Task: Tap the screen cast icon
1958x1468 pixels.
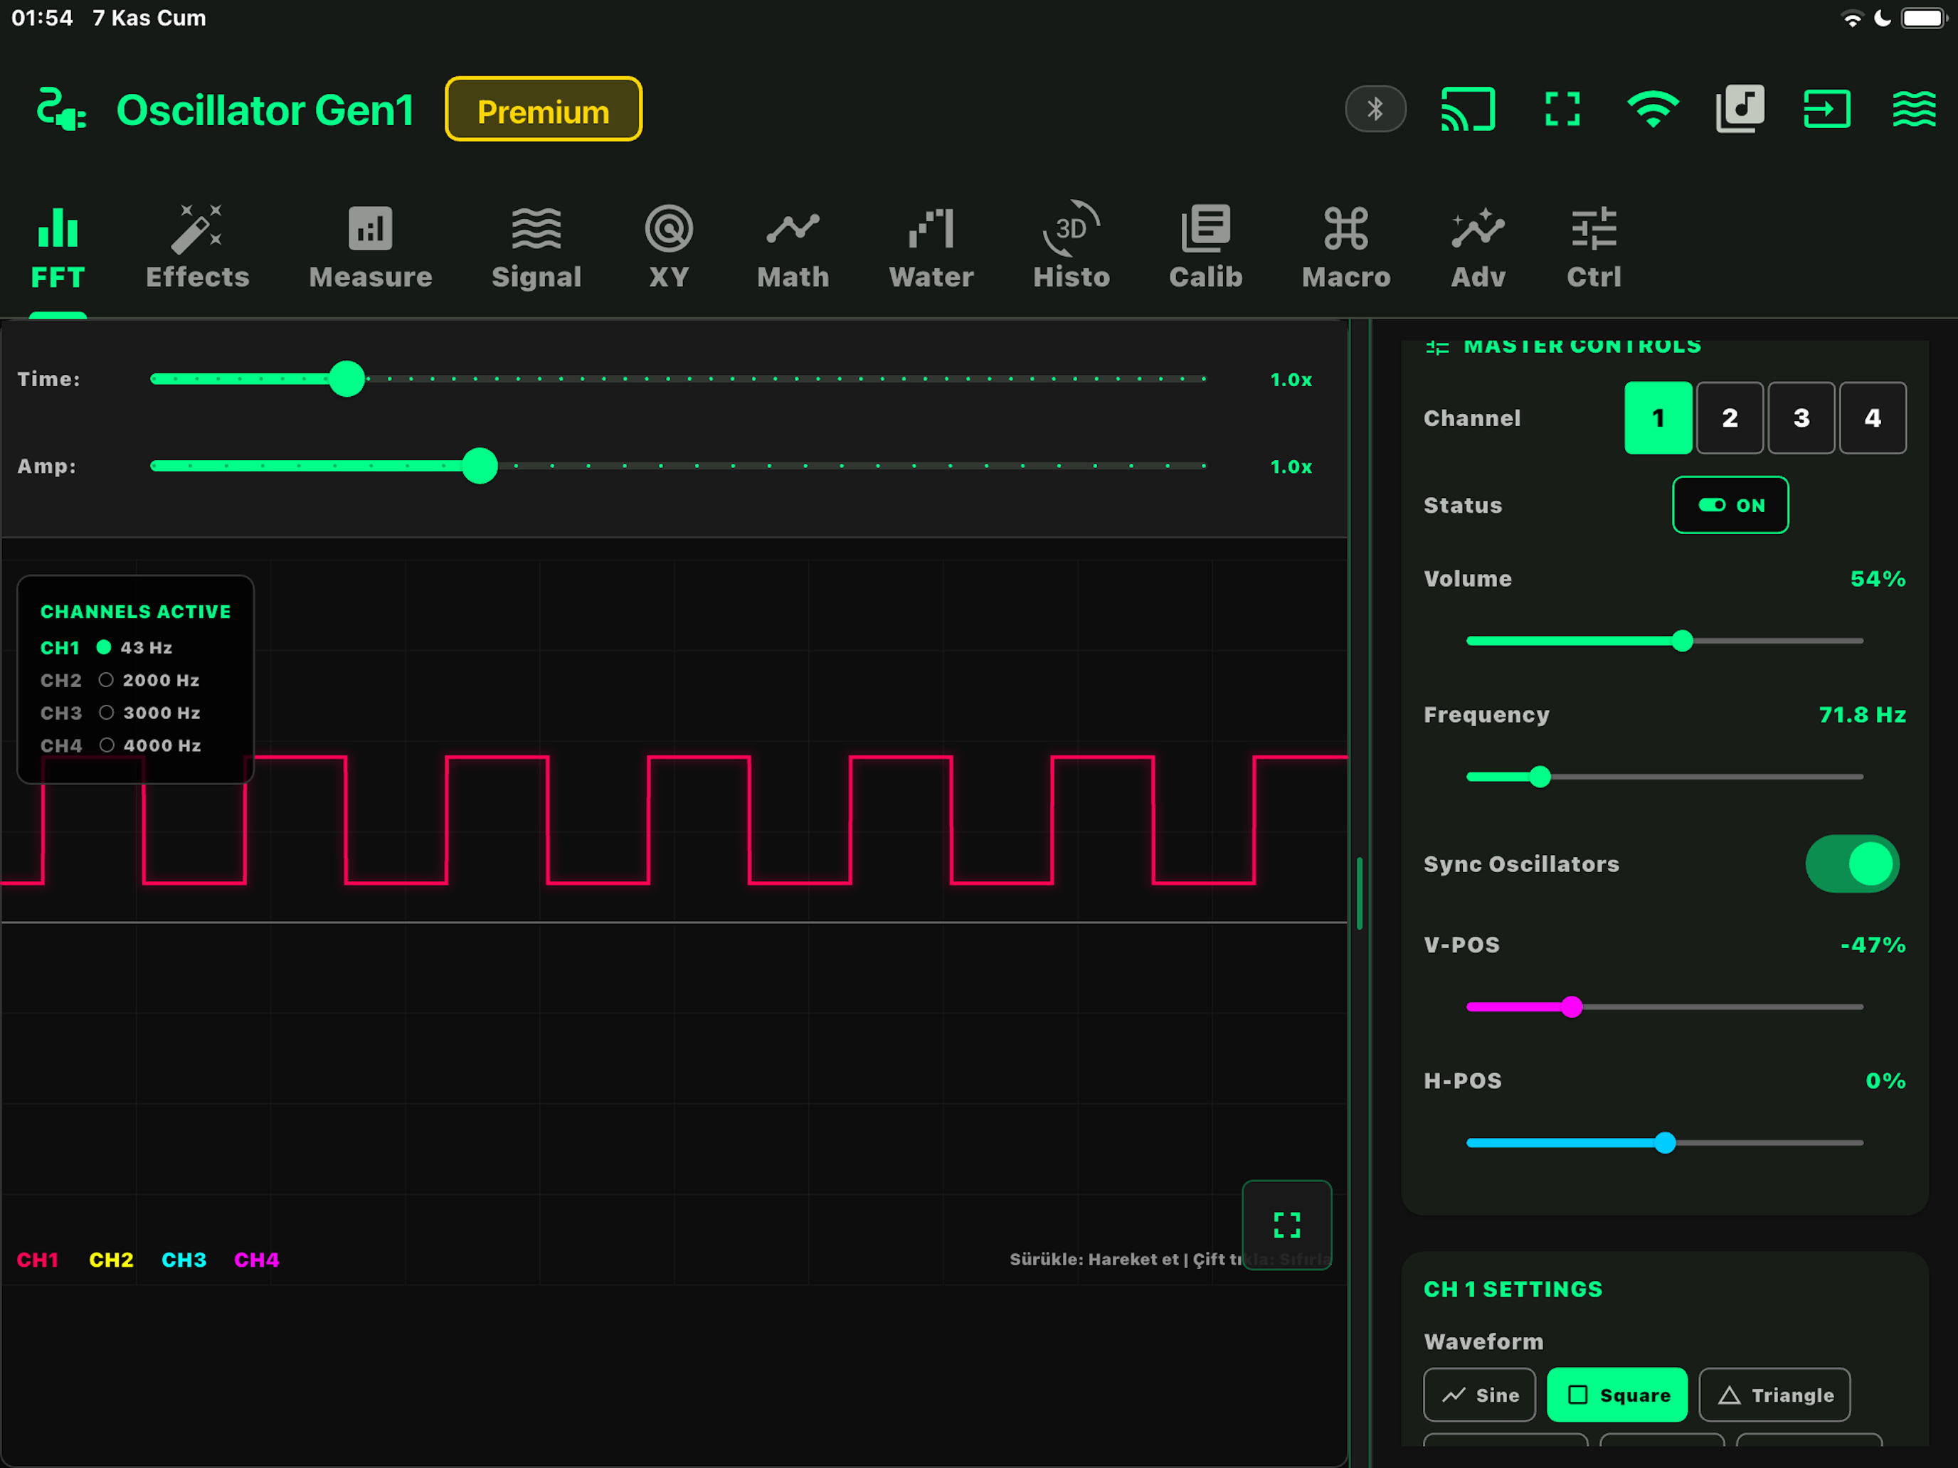Action: pyautogui.click(x=1468, y=109)
